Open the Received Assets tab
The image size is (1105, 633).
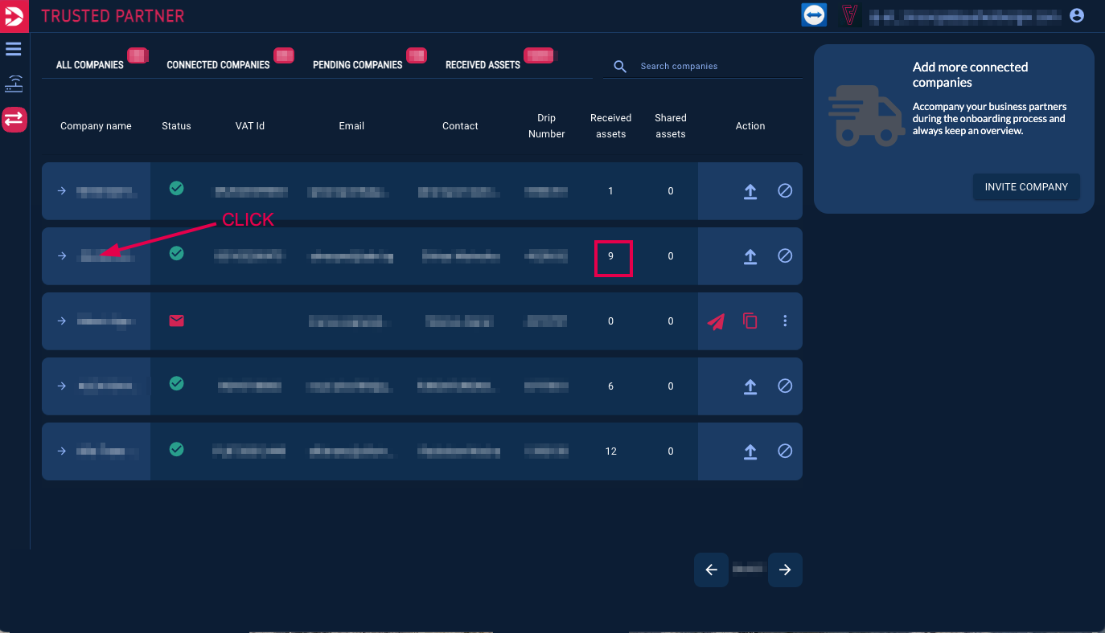coord(483,65)
